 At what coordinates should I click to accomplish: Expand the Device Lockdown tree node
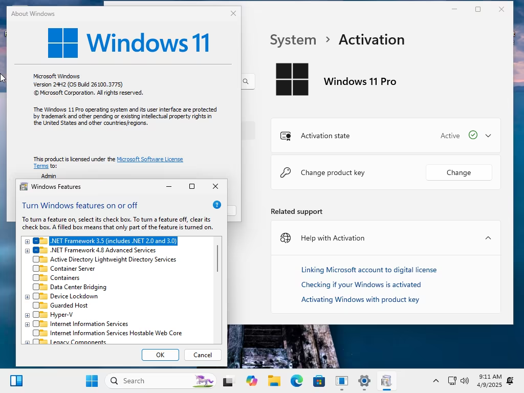28,297
